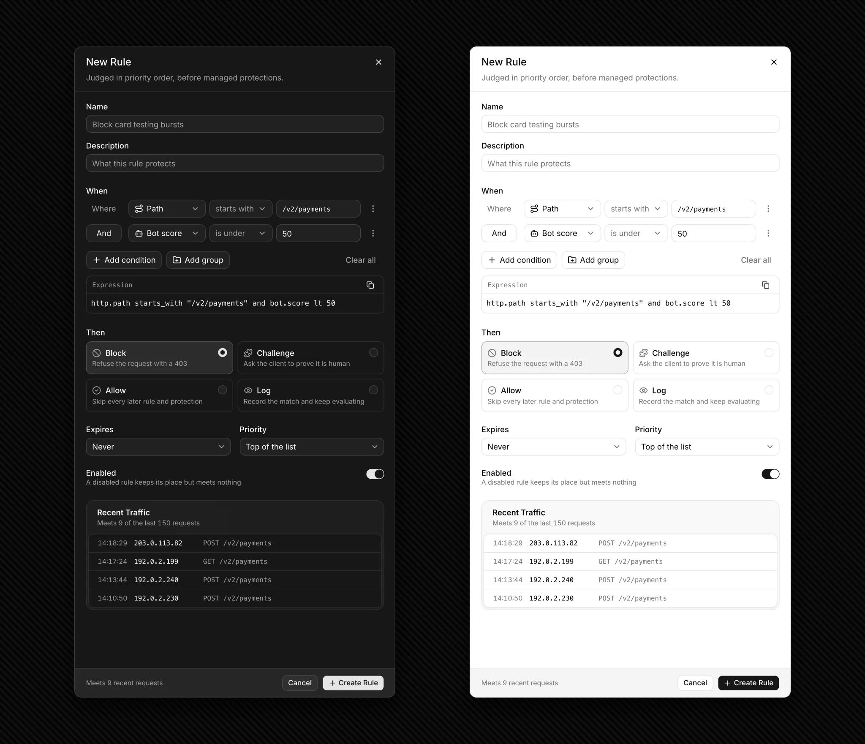Open Path row options menu in dark panel
The height and width of the screenshot is (744, 865).
click(x=373, y=209)
